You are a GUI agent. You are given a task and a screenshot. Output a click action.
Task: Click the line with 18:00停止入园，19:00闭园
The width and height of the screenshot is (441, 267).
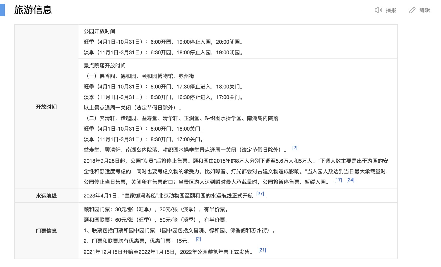(164, 52)
